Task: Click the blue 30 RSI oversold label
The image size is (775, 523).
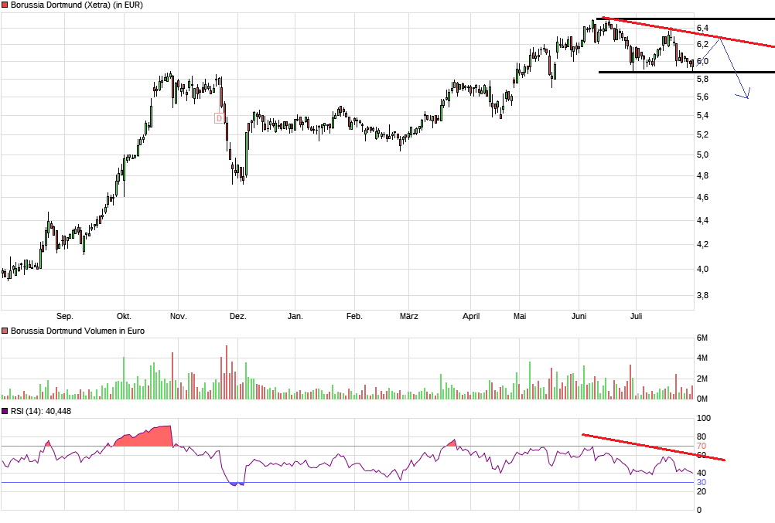Action: [702, 482]
